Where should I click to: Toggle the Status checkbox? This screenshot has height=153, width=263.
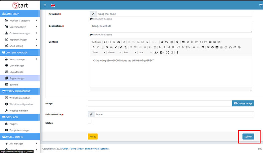[89, 122]
